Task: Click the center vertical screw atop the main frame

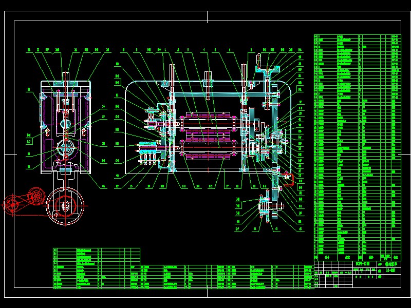Action: (208, 85)
